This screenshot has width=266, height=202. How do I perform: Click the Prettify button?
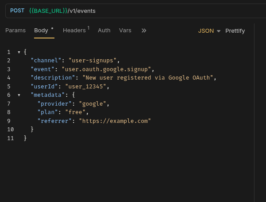[x=235, y=31]
